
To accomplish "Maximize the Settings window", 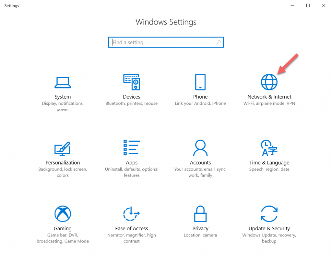I will pyautogui.click(x=308, y=5).
